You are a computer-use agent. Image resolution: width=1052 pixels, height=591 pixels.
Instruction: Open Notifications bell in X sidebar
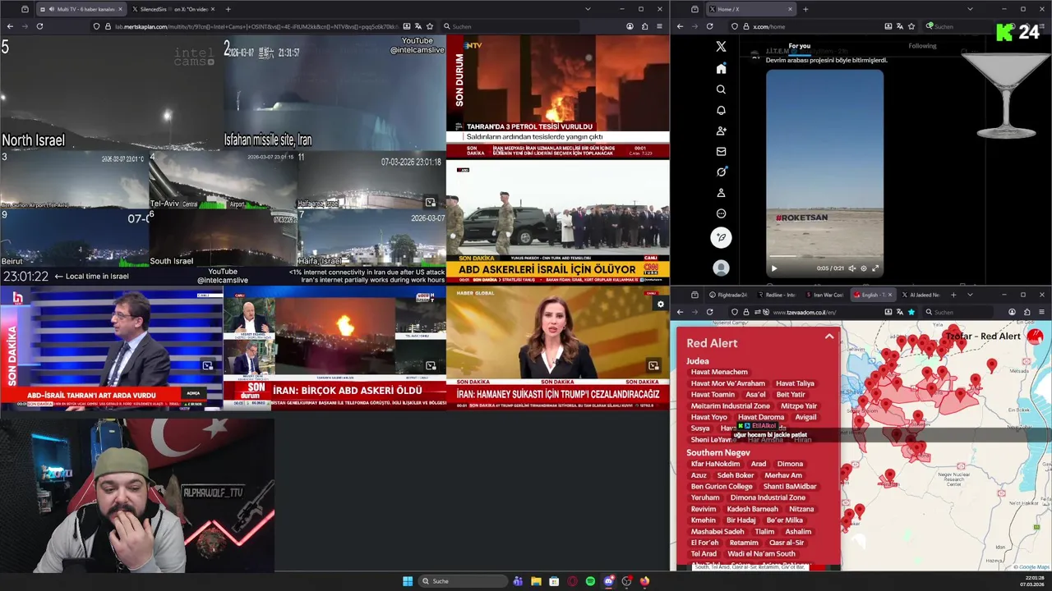(721, 110)
